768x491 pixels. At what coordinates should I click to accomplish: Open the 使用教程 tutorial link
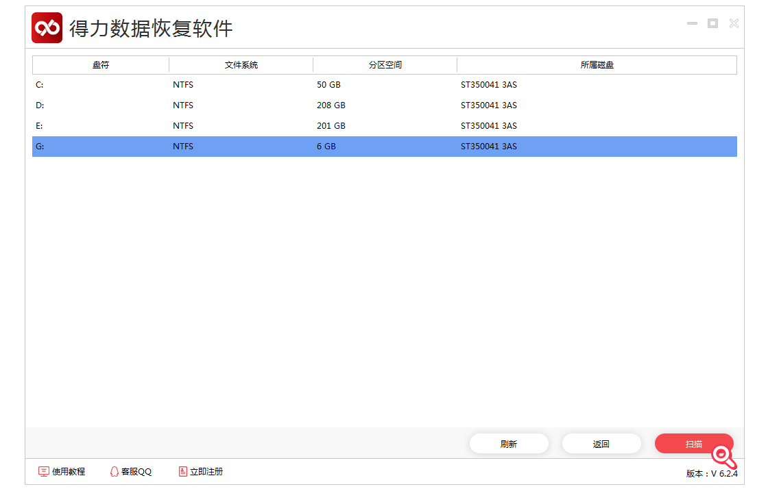tap(62, 471)
